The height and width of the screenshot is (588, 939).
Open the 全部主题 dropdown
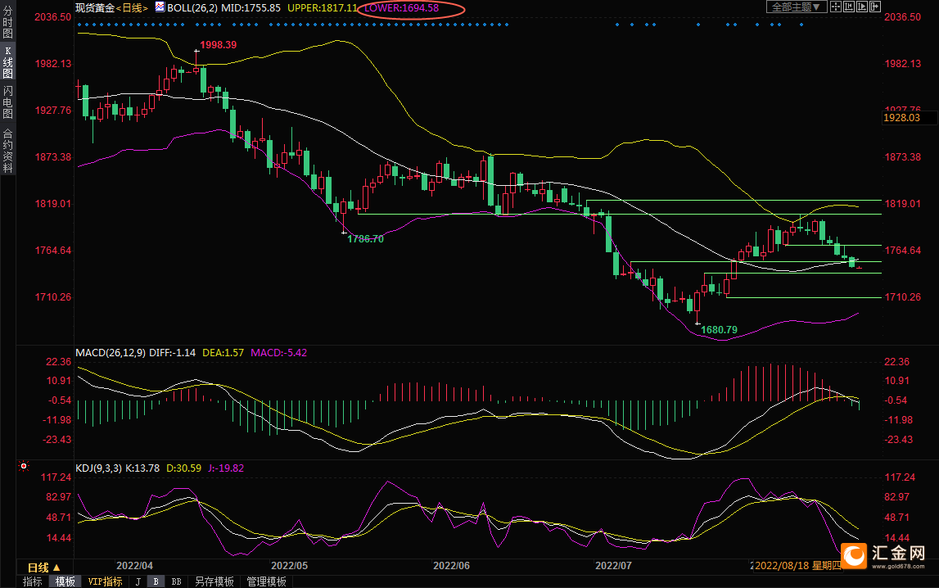tap(797, 7)
